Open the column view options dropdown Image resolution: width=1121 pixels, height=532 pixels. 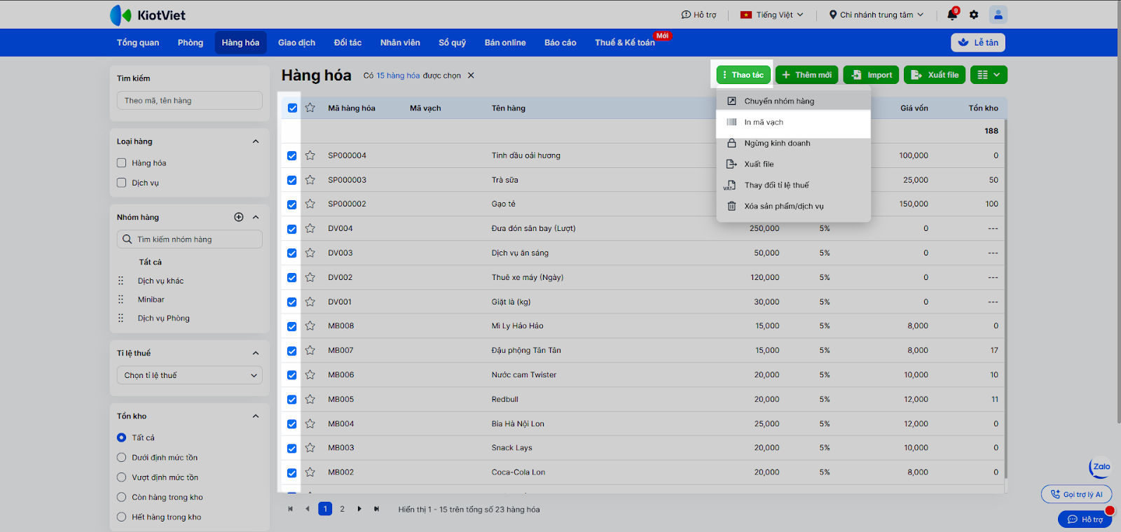(989, 75)
